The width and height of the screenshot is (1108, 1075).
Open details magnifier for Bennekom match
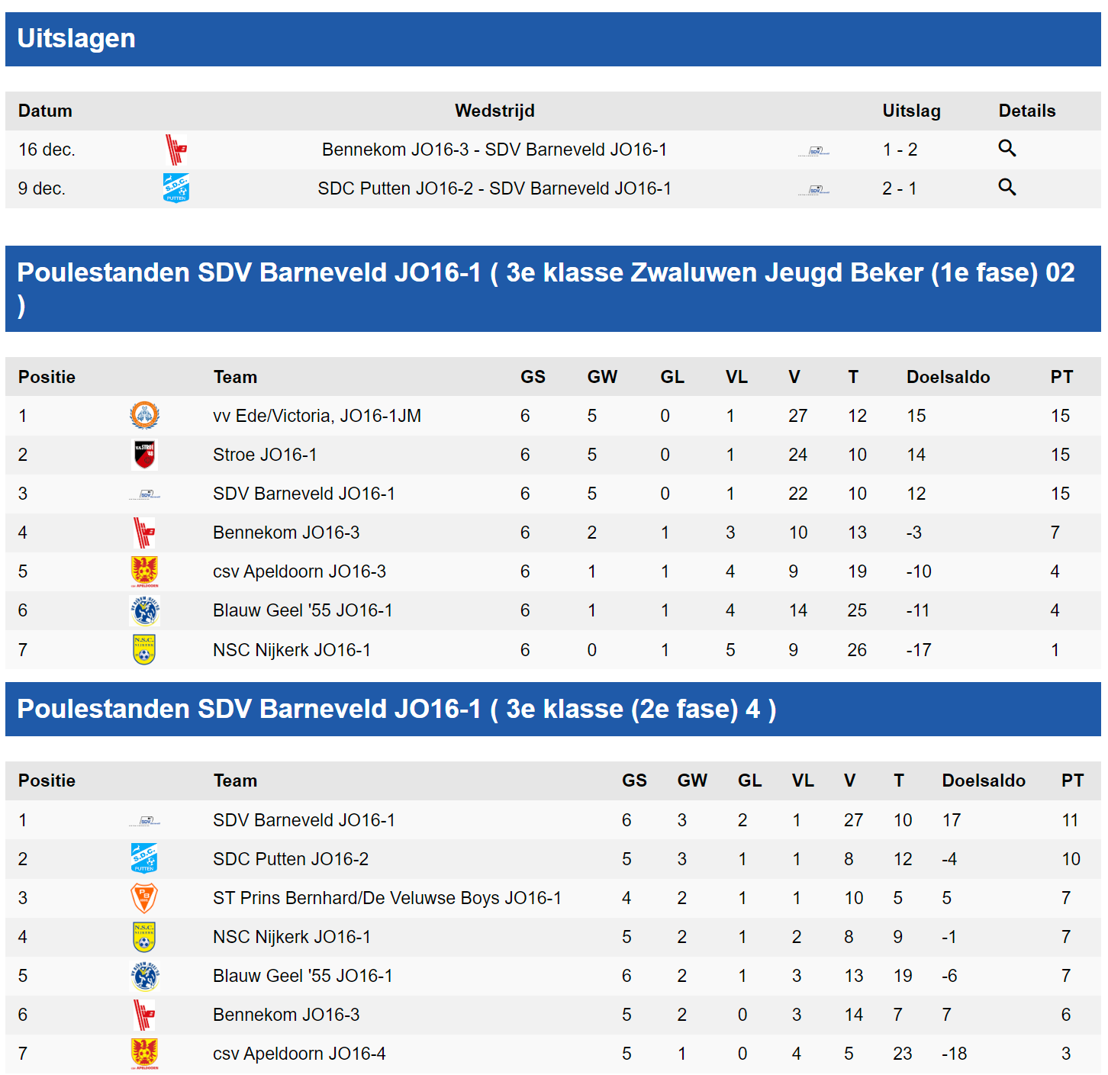1007,149
